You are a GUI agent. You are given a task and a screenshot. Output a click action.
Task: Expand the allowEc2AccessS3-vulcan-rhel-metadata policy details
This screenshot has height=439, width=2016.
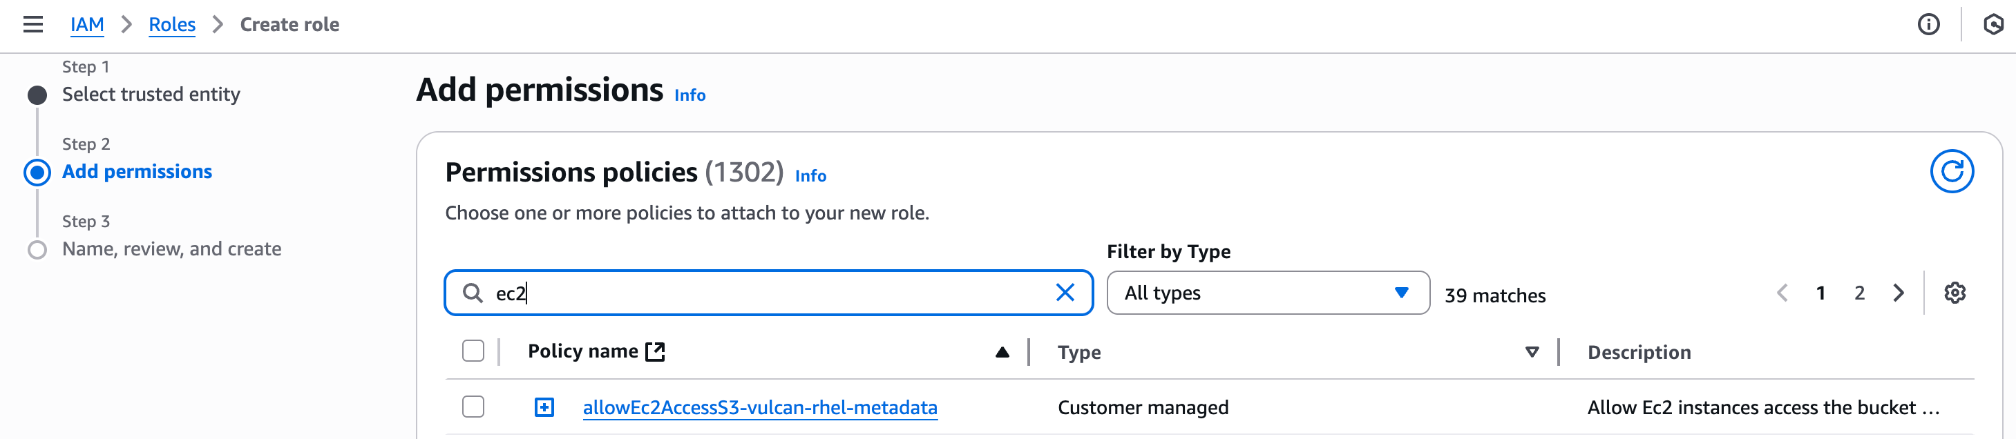click(544, 407)
